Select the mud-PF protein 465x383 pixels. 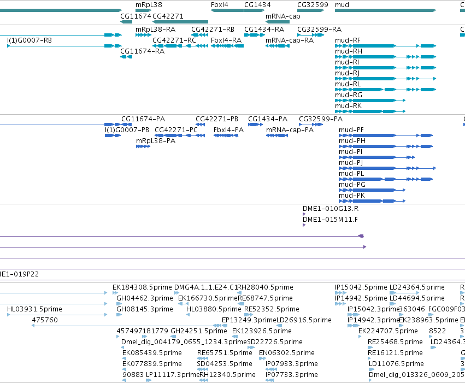click(x=386, y=135)
